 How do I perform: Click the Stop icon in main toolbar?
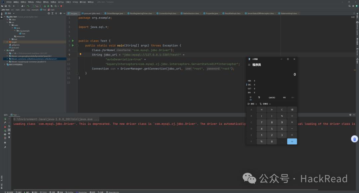tap(61, 6)
